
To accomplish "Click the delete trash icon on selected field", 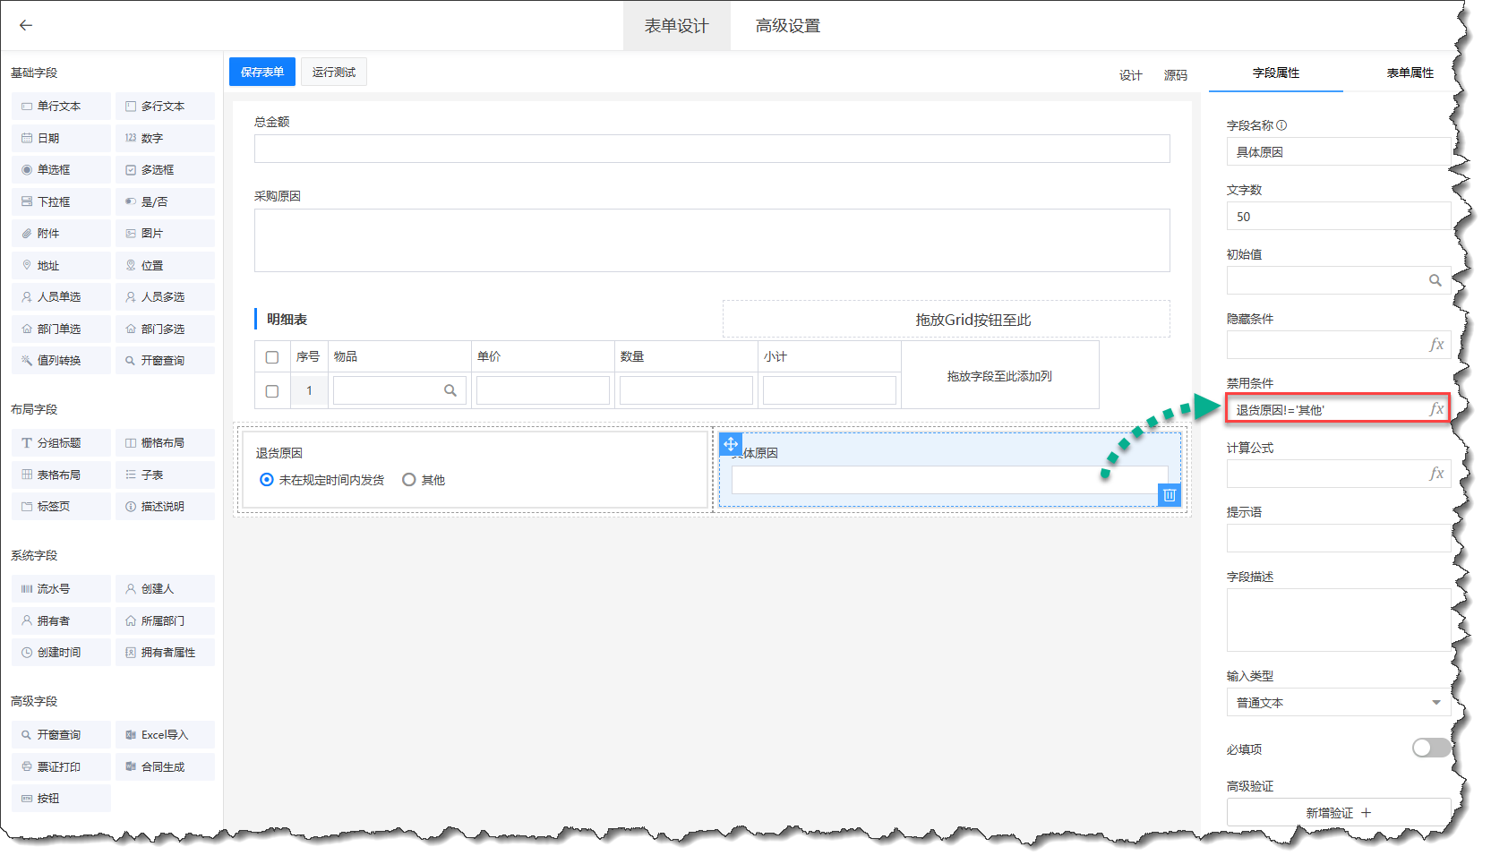I will tap(1169, 495).
